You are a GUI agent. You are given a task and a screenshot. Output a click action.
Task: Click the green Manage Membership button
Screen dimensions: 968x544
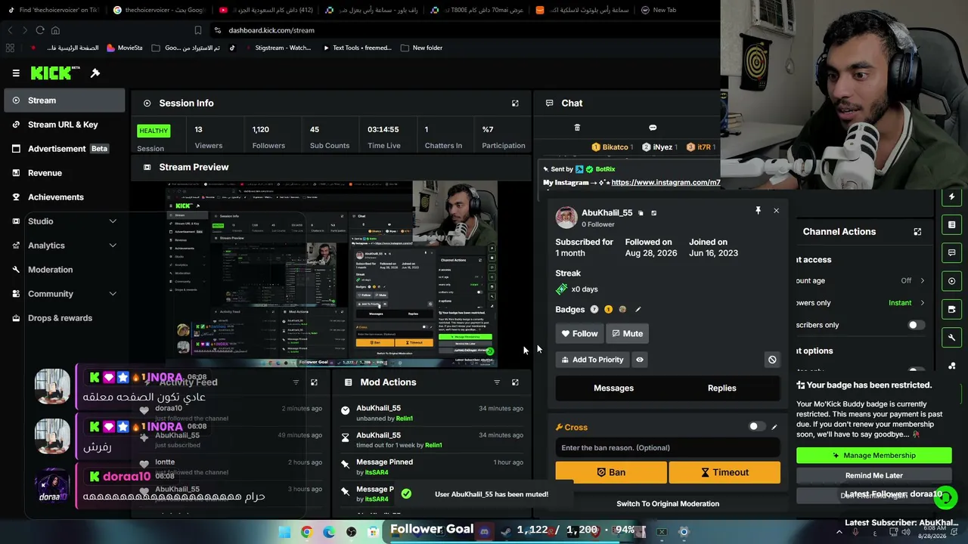(x=873, y=456)
